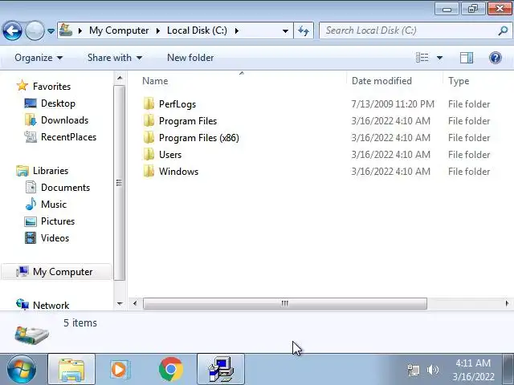Expand arrow before My Computer breadcrumb
The width and height of the screenshot is (514, 385).
click(80, 30)
